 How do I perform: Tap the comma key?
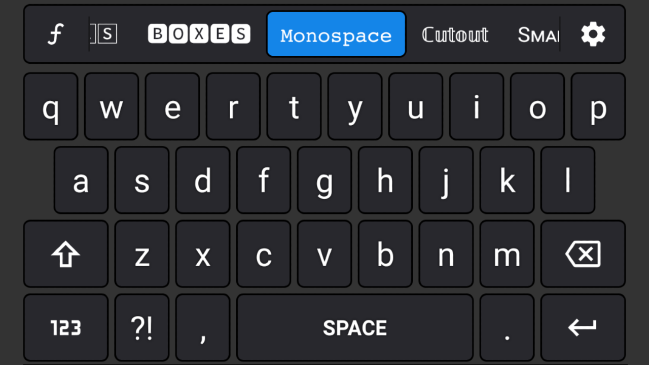coord(203,328)
